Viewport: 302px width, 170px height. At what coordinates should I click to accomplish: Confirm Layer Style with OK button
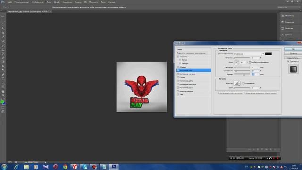[293, 49]
